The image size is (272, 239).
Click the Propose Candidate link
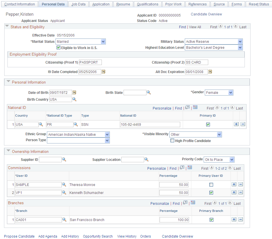(19, 236)
